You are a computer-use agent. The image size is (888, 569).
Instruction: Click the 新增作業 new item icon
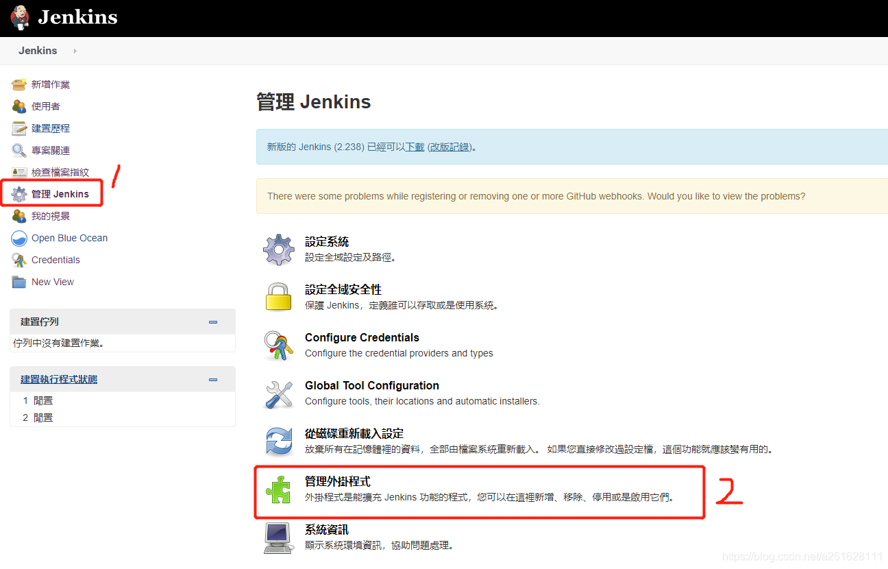19,84
